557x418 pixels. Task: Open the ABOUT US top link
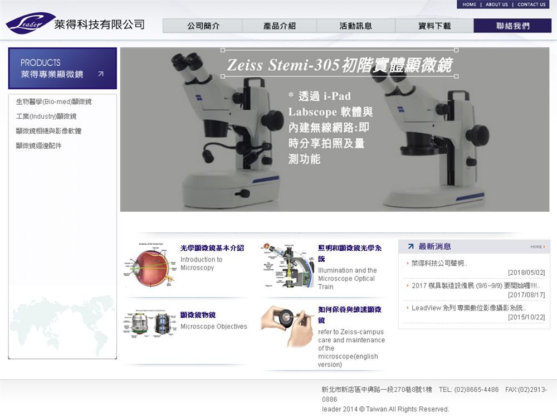496,4
